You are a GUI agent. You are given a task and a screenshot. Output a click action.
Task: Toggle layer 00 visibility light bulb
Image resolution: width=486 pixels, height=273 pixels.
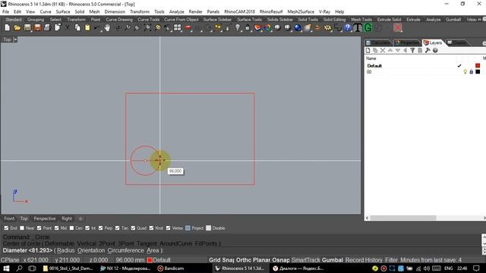[x=465, y=72]
